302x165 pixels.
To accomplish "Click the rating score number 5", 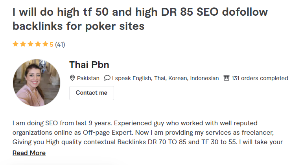I will coord(52,44).
